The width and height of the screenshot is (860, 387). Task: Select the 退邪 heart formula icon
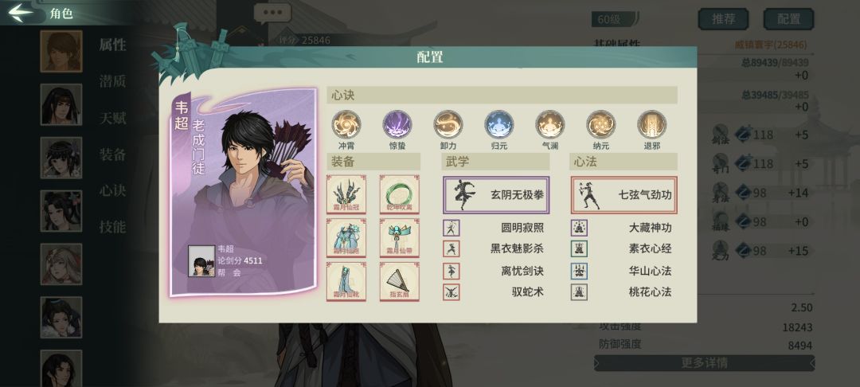(x=652, y=124)
